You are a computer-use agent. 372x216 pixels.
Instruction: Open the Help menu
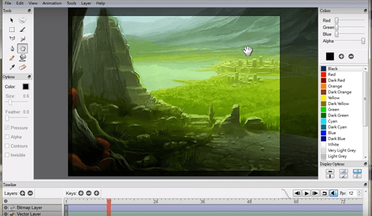click(x=100, y=3)
